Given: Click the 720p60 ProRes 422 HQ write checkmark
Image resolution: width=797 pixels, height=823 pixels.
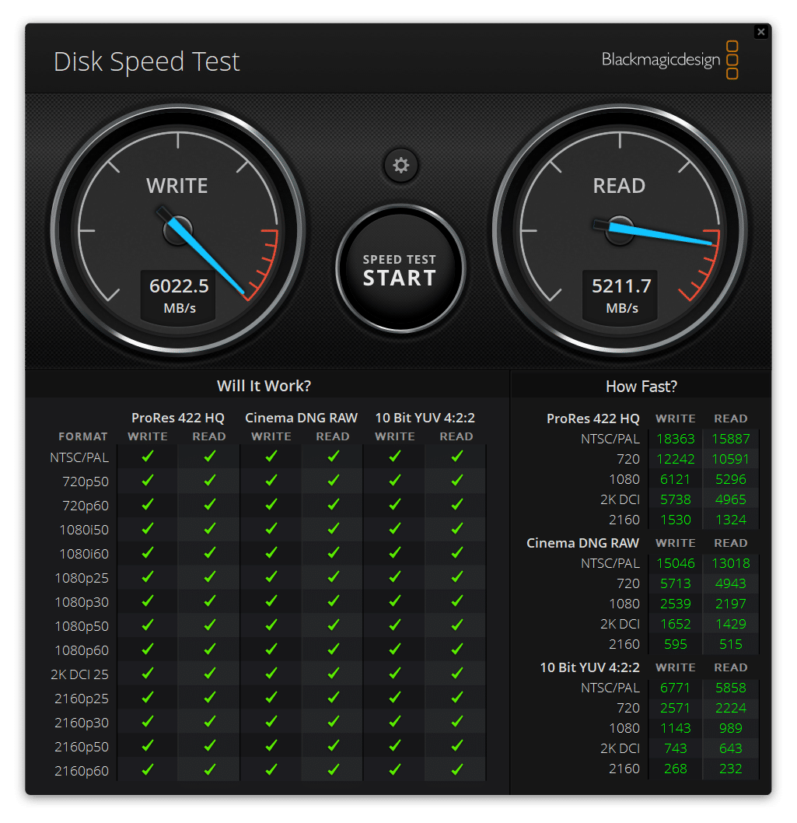Looking at the screenshot, I should (148, 504).
